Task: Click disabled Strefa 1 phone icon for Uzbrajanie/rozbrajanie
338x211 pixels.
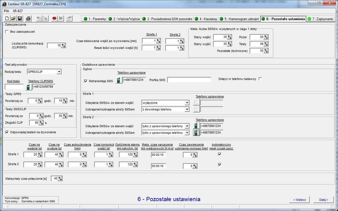Action: pyautogui.click(x=196, y=109)
